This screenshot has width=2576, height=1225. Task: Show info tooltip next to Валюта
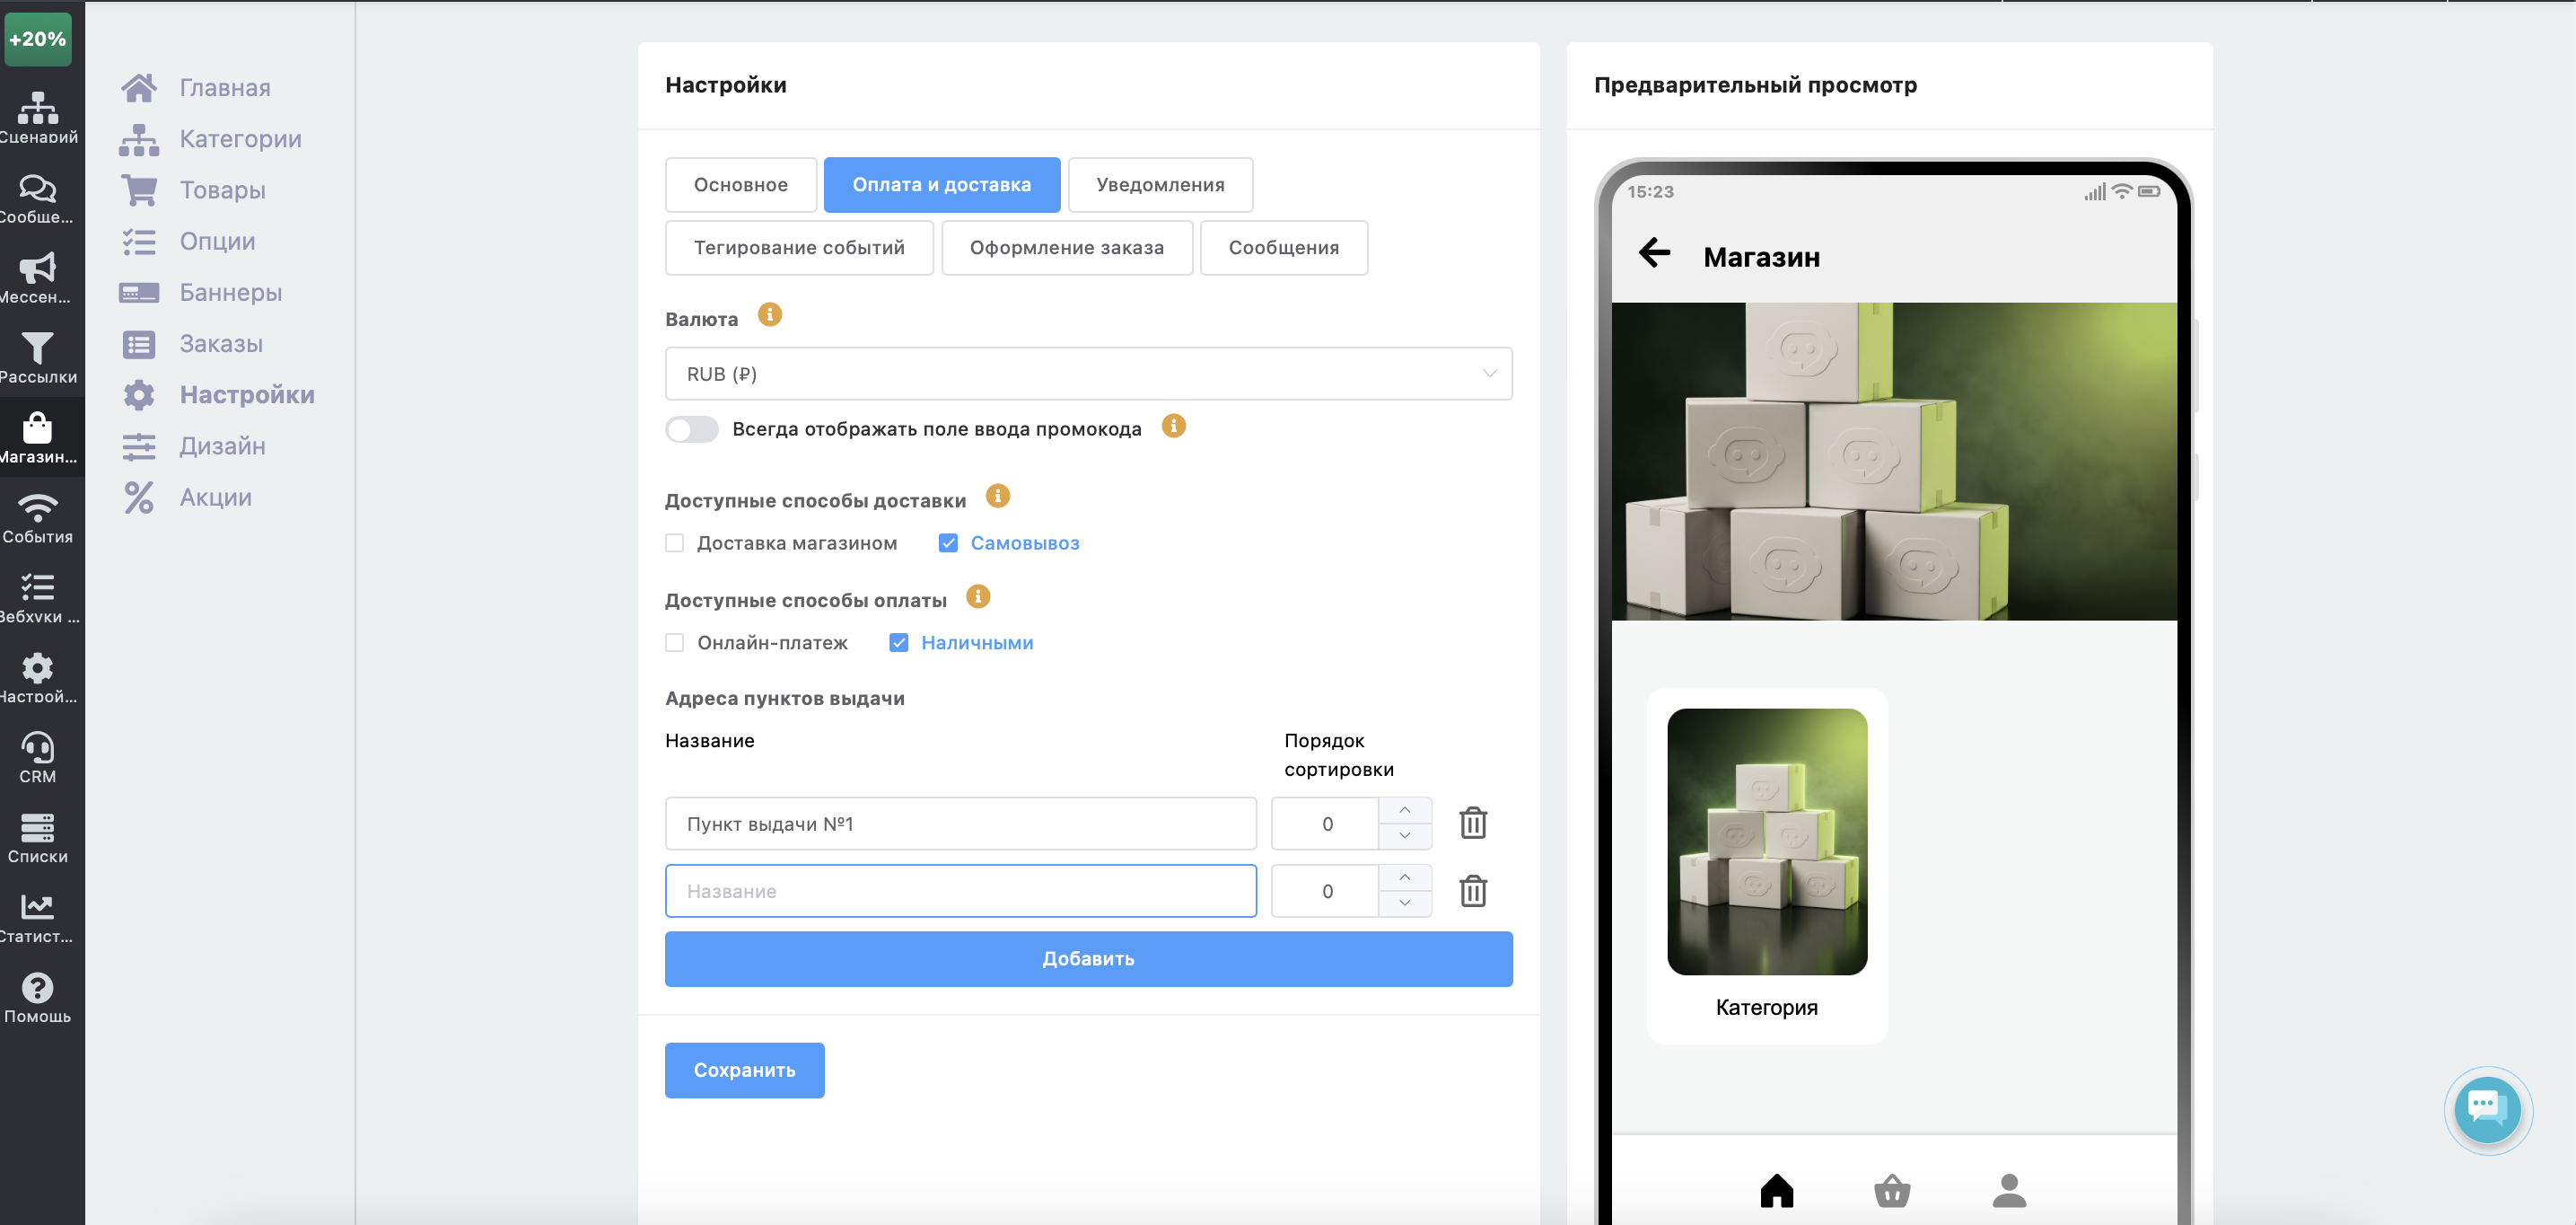click(x=770, y=314)
